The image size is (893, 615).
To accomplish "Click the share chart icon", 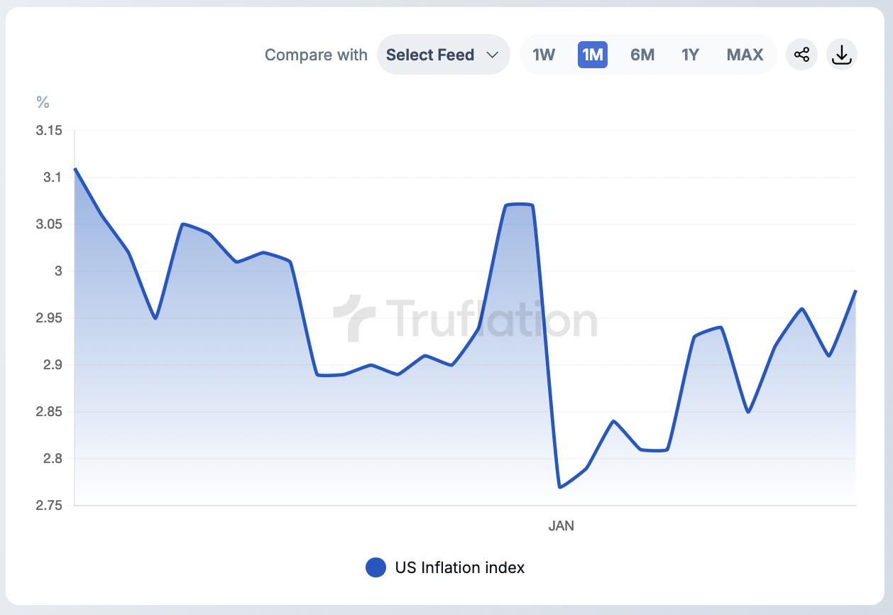I will (x=801, y=55).
